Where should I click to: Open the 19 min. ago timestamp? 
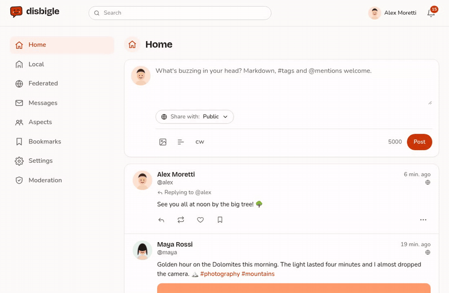415,245
